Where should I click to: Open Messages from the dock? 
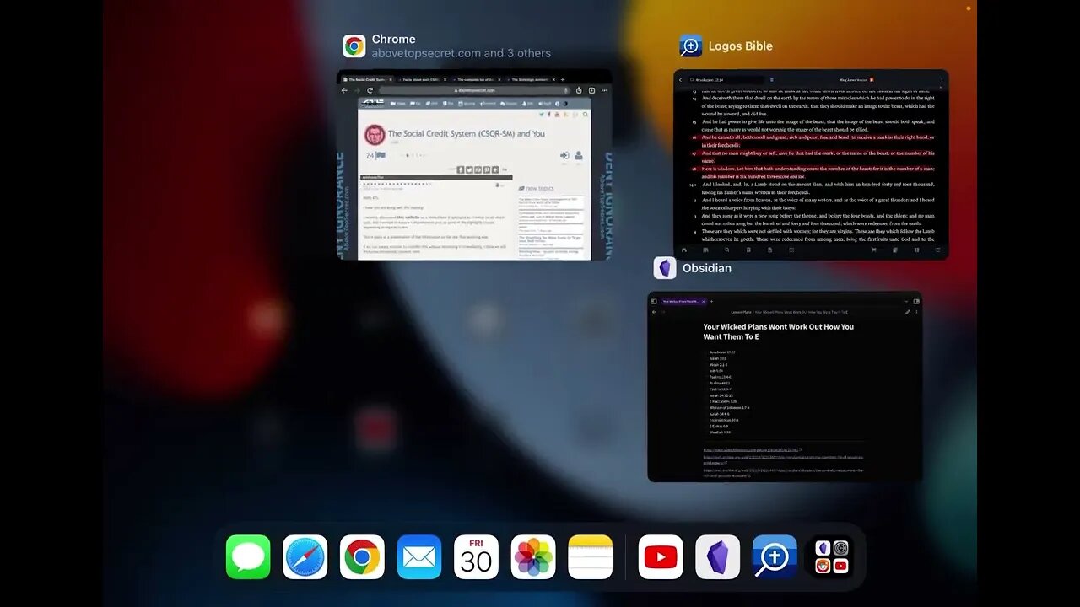pyautogui.click(x=248, y=557)
